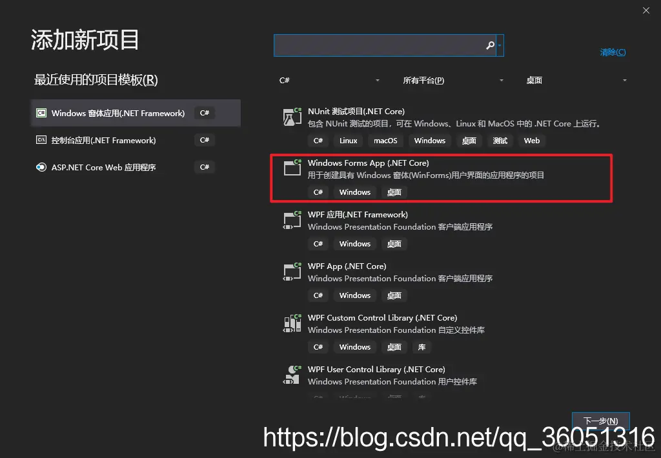The height and width of the screenshot is (458, 661).
Task: Click the Windows Forms App (.NET Core) template icon
Action: tap(291, 168)
